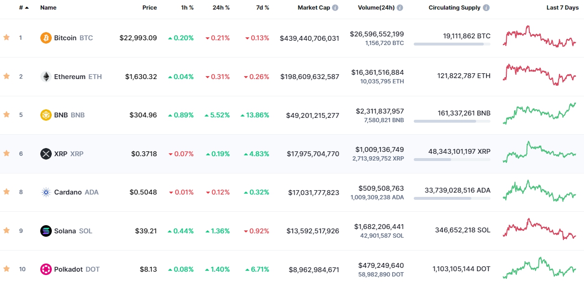The width and height of the screenshot is (584, 287).
Task: Sort by the Price column header
Action: coord(150,8)
